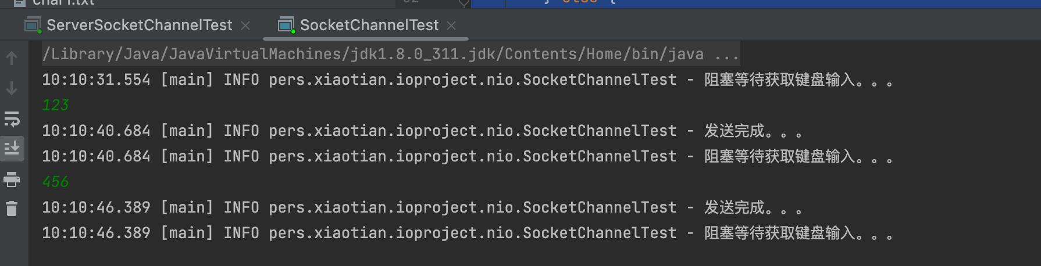Image resolution: width=1041 pixels, height=266 pixels.
Task: Close the ServerSocketChannelTest run tab
Action: (245, 26)
